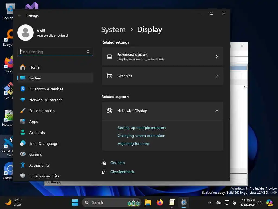Image resolution: width=278 pixels, height=209 pixels.
Task: Click the Personalization paintbrush icon
Action: pyautogui.click(x=23, y=111)
